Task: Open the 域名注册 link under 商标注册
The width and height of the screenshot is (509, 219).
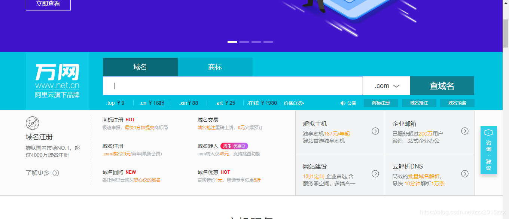Action: coord(113,146)
